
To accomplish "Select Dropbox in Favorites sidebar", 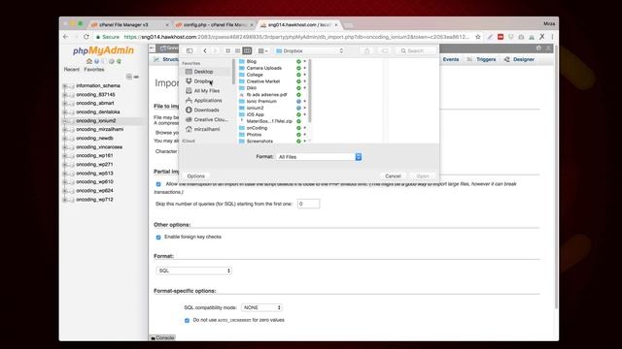I will point(203,81).
